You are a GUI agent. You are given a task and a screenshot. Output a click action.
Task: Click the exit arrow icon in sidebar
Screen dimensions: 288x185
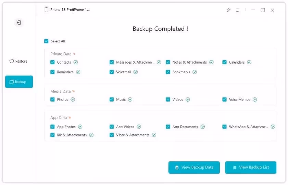(x=19, y=23)
